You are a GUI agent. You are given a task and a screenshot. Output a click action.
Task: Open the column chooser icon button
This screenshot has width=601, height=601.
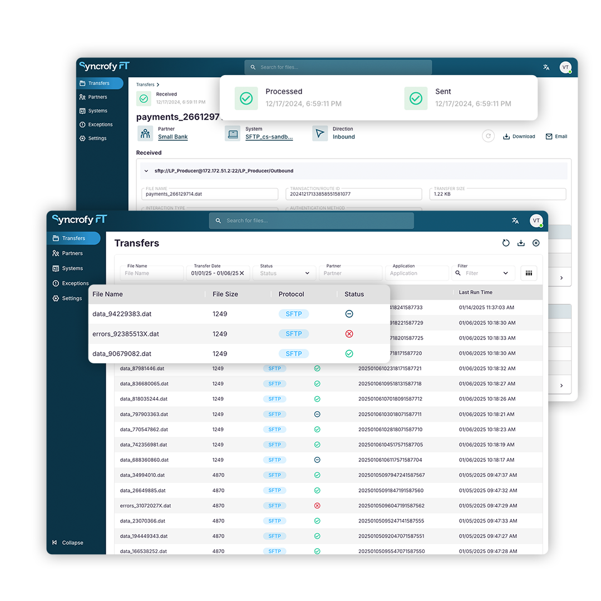click(529, 273)
